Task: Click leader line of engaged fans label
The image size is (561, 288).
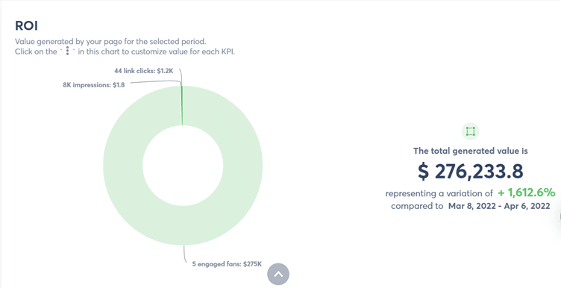Action: [x=185, y=254]
